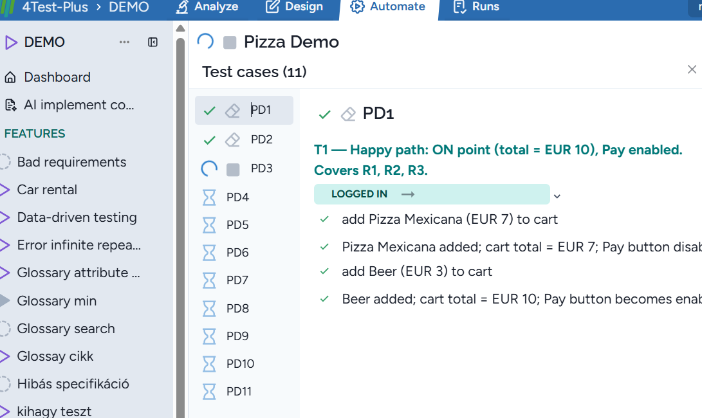The image size is (702, 418).
Task: Open Glossay cikk feature
Action: pos(55,356)
